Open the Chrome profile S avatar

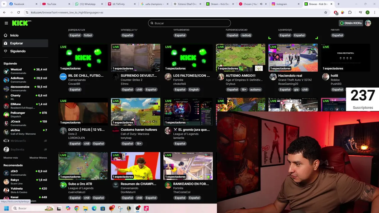point(367,12)
